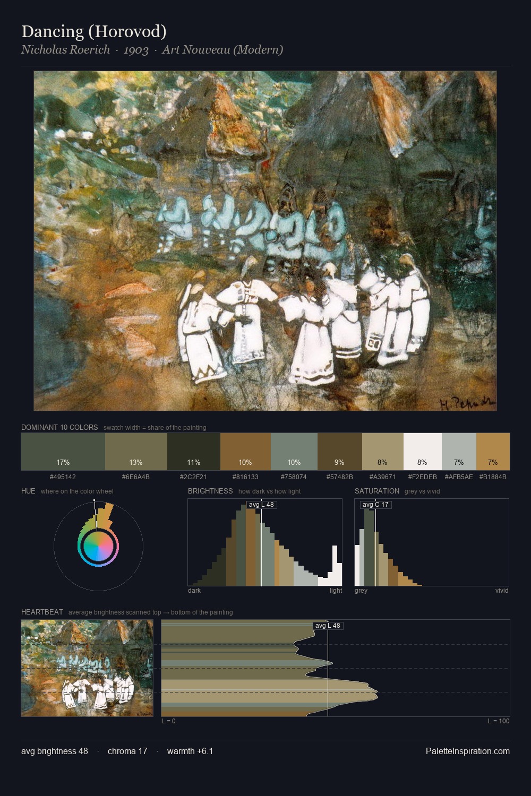Choose the #816133 brown swatch

tap(245, 452)
